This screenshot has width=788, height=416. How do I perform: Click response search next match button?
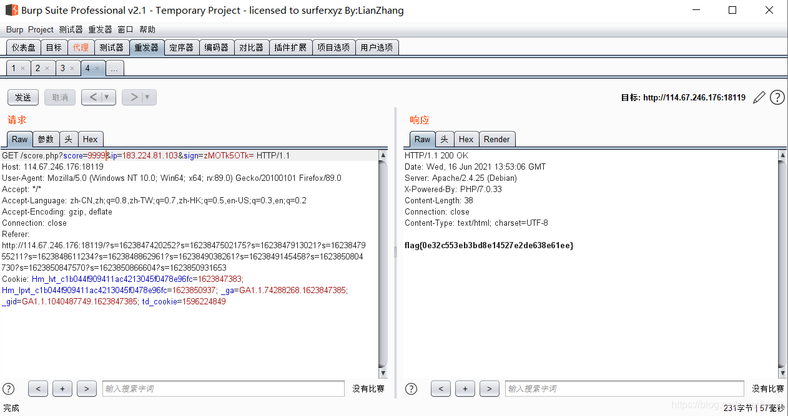(x=490, y=389)
